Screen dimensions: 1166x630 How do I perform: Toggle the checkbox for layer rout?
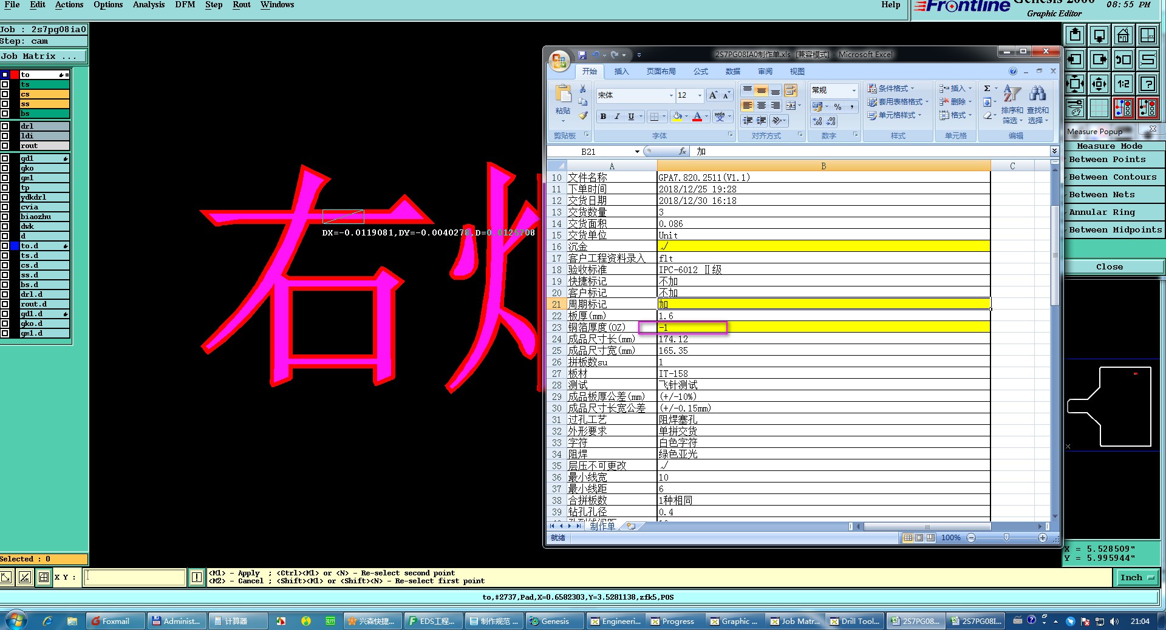[5, 146]
